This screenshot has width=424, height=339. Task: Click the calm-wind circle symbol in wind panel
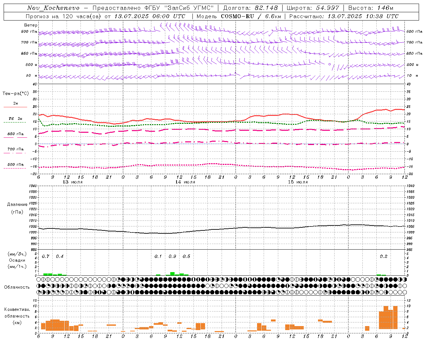pos(329,64)
